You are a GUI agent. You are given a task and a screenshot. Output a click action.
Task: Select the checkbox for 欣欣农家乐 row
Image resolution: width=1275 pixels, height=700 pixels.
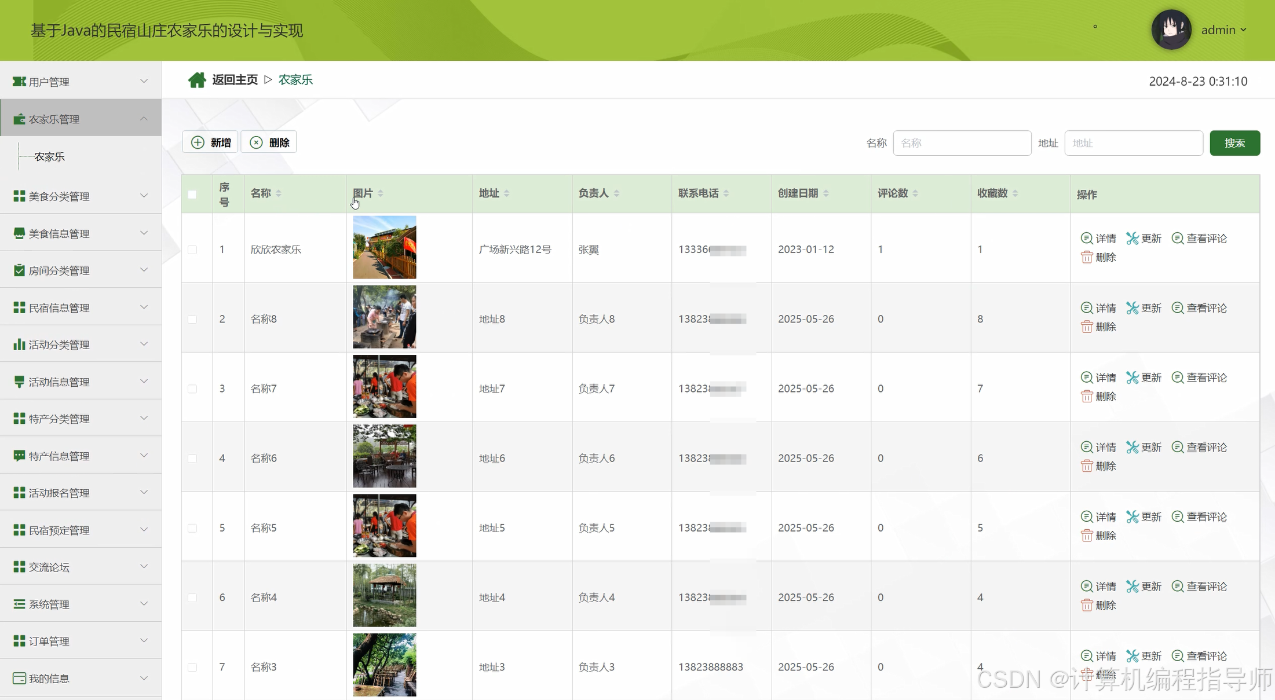tap(192, 250)
